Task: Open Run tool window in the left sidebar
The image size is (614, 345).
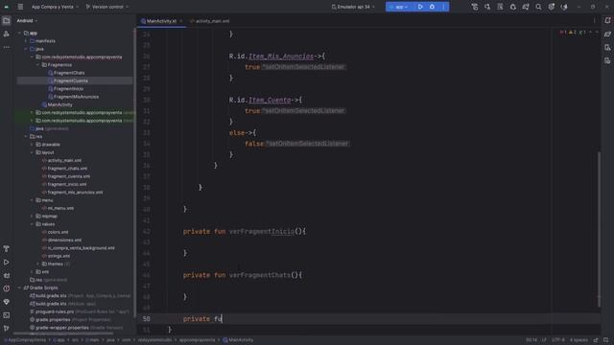Action: pos(7,262)
